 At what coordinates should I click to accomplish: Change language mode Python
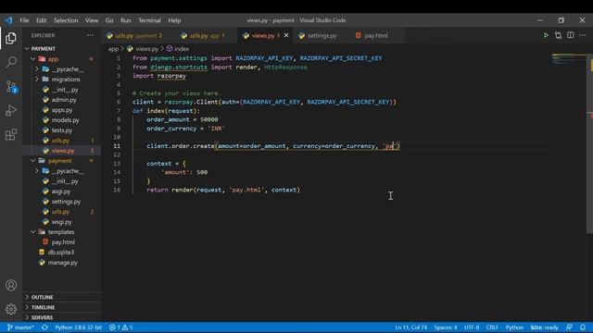tap(514, 327)
